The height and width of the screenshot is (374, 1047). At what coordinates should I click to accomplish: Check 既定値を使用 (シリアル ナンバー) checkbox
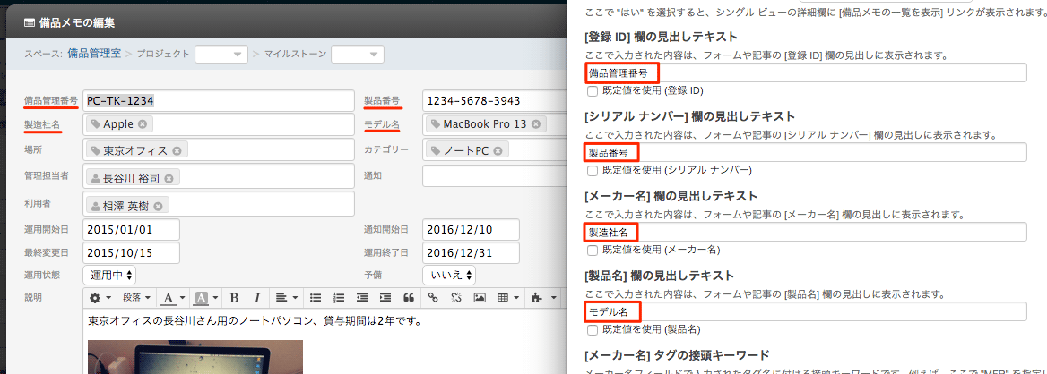pyautogui.click(x=592, y=170)
